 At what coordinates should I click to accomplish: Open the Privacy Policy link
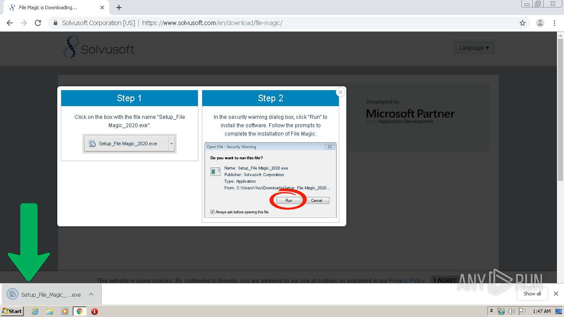coord(407,280)
